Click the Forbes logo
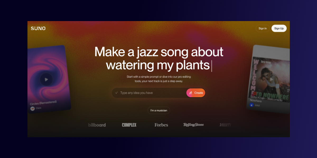This screenshot has width=317, height=158. point(161,125)
